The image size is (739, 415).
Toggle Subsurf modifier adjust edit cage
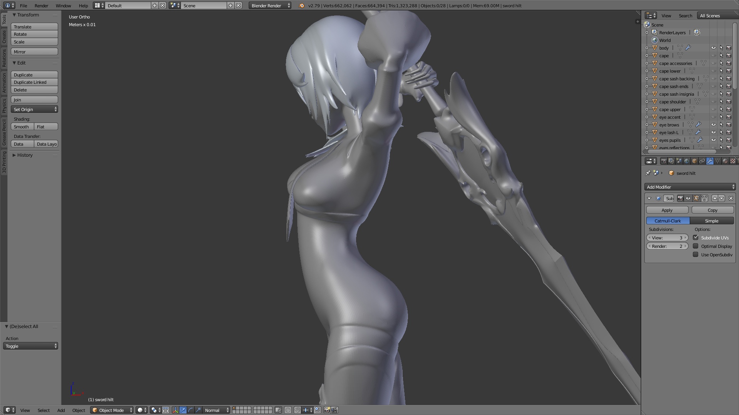point(704,198)
